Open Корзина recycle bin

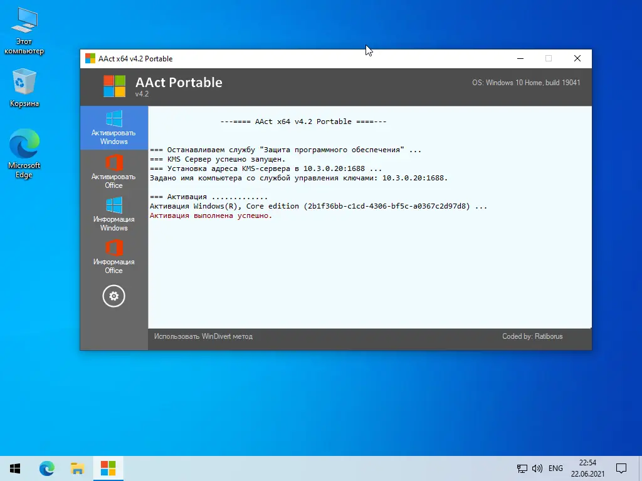coord(24,81)
